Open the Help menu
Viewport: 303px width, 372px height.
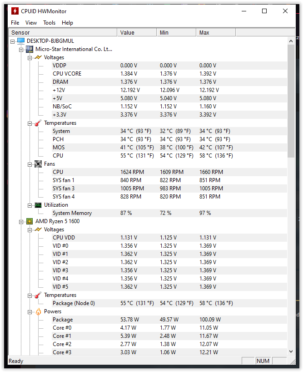click(68, 22)
